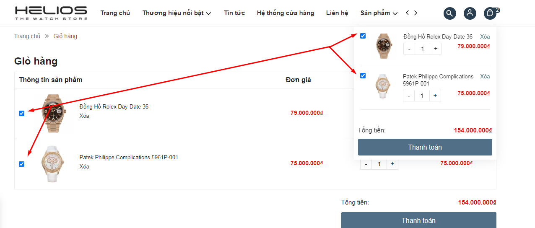Screen dimensions: 535x228
Task: Open the search icon in header
Action: point(449,13)
